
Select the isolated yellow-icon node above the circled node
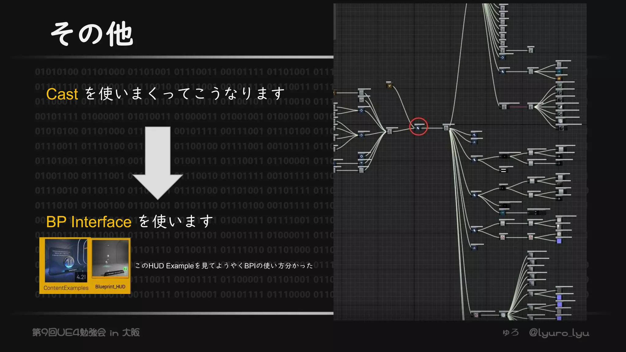click(x=389, y=85)
